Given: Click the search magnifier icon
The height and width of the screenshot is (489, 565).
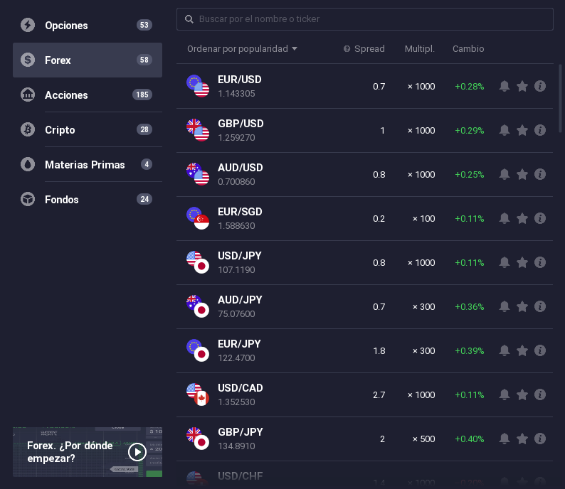Looking at the screenshot, I should [x=189, y=19].
